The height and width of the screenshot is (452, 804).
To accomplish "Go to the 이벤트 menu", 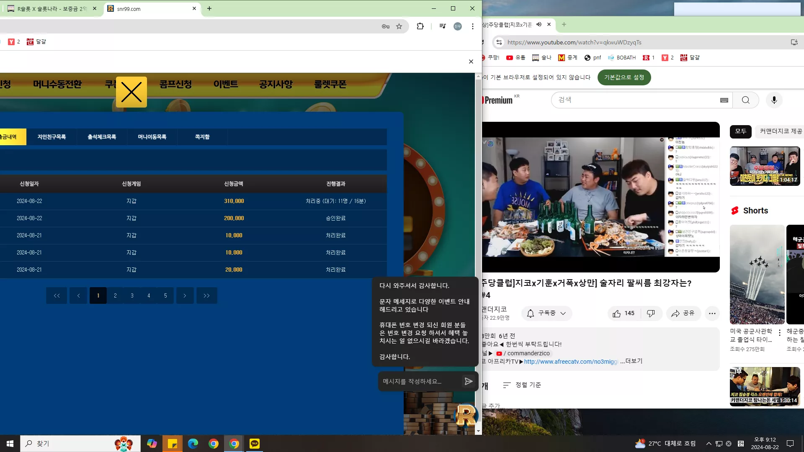I will pos(226,85).
